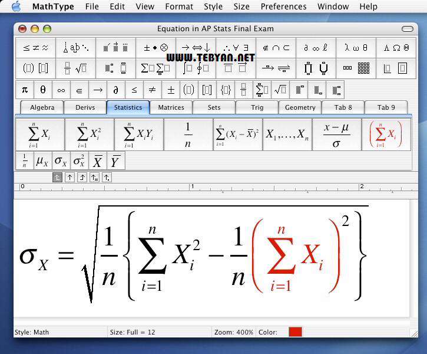Insert the infinity symbol from small bar

(61, 90)
